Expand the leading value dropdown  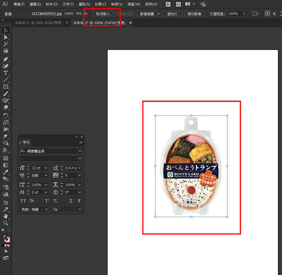[80, 168]
